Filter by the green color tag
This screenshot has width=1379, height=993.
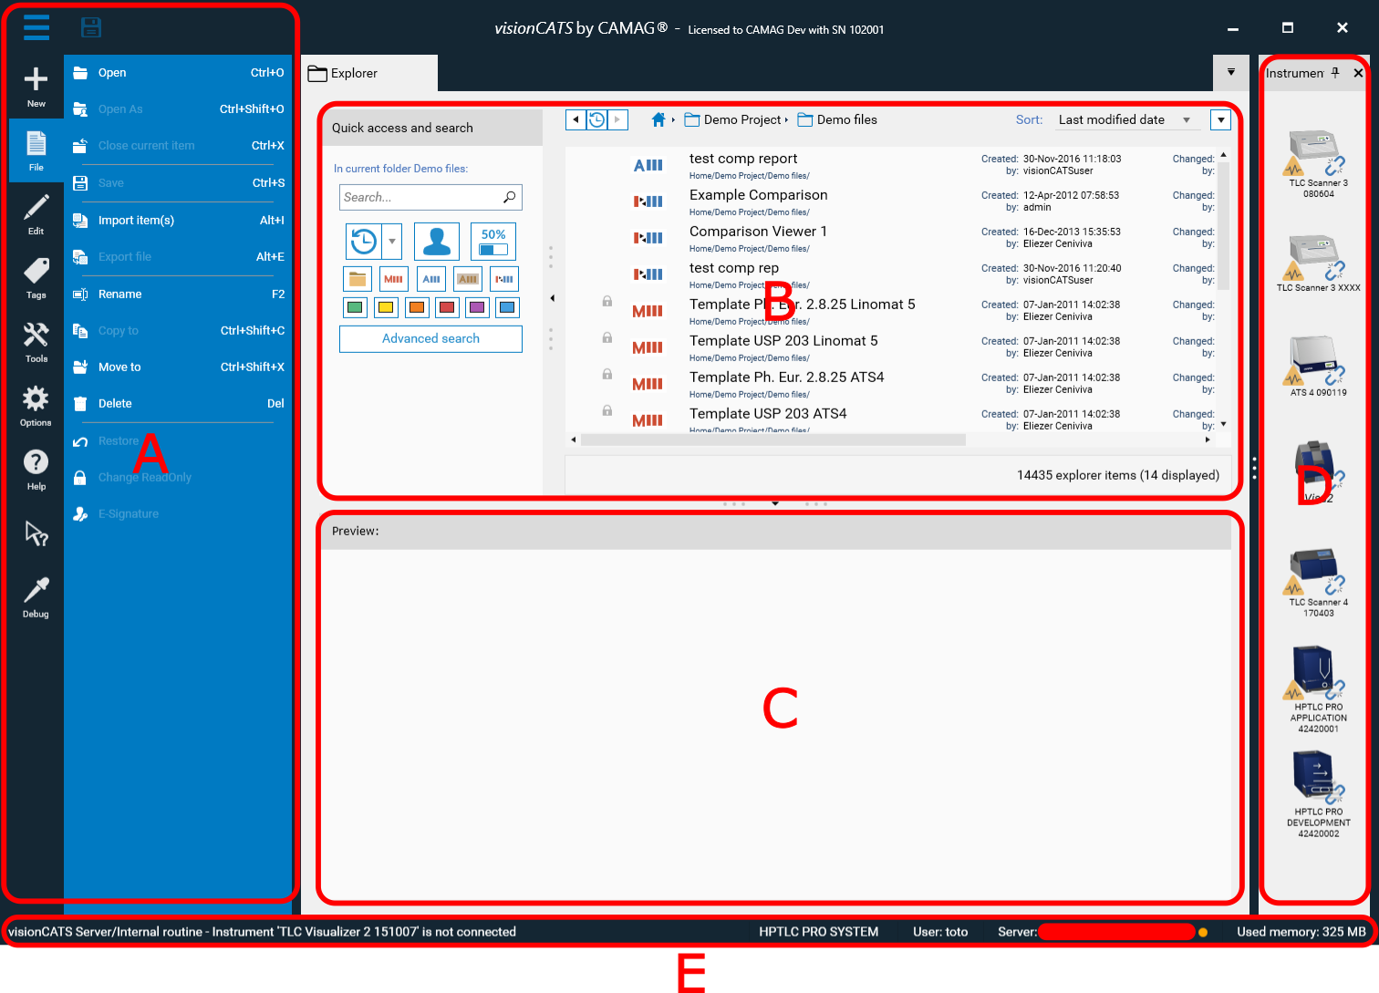[355, 307]
